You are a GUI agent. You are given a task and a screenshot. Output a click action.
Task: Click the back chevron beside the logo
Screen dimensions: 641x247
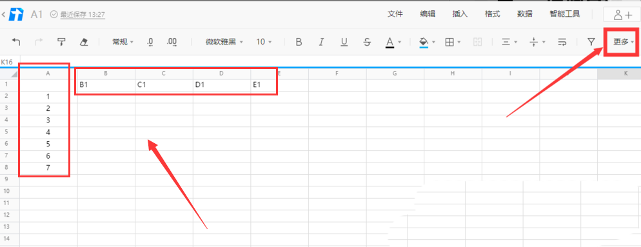click(3, 15)
